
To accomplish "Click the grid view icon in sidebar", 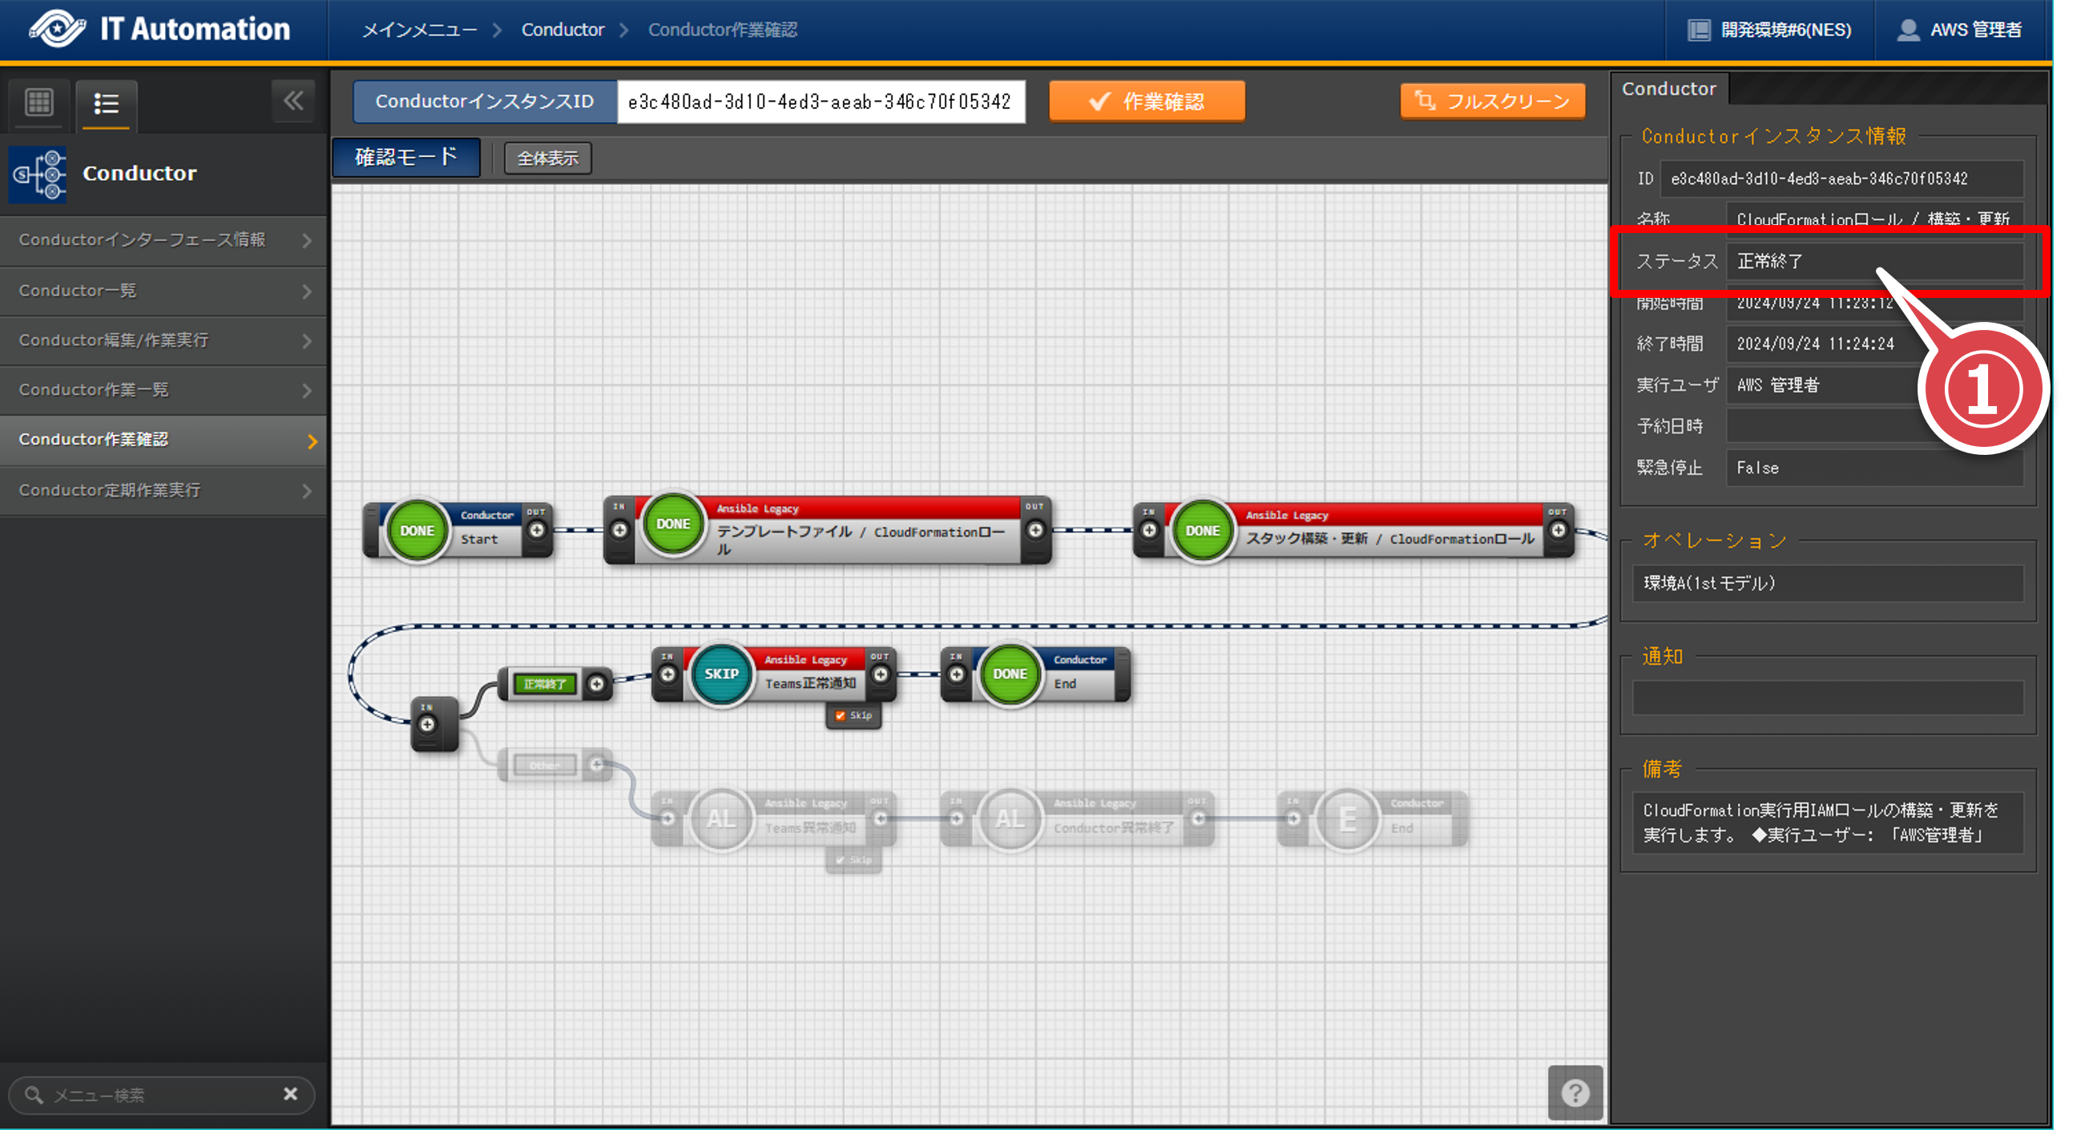I will pyautogui.click(x=39, y=103).
